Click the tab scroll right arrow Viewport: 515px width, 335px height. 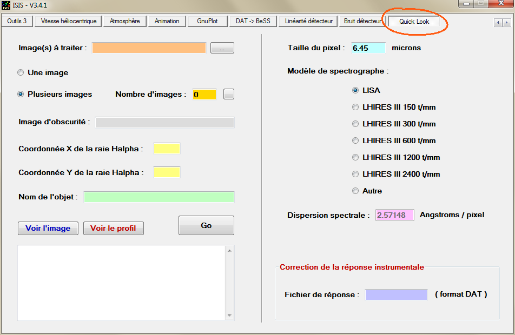coord(506,22)
